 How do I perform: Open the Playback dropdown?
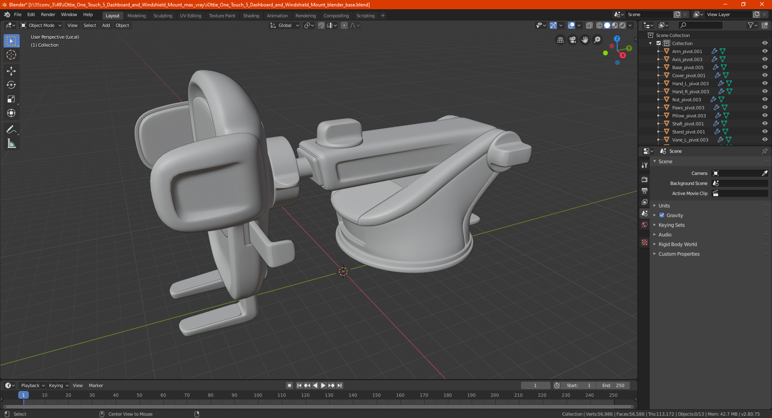(x=33, y=385)
